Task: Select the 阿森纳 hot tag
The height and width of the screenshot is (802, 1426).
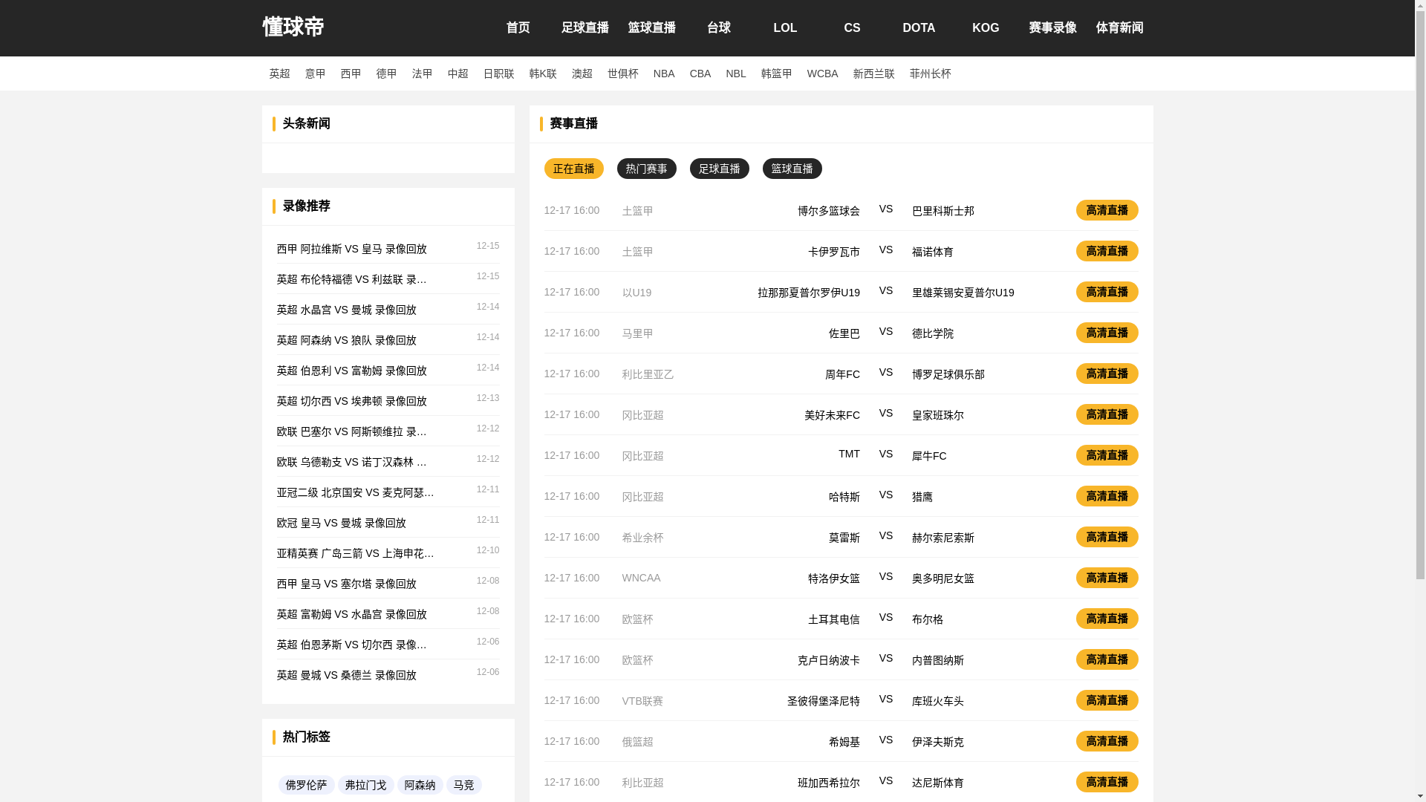Action: coord(420,785)
